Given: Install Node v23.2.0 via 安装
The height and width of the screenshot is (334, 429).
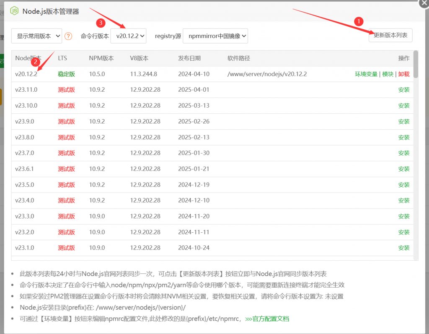Looking at the screenshot, I should pyautogui.click(x=404, y=232).
